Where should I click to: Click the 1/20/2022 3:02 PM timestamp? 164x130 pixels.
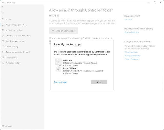coord(70,66)
